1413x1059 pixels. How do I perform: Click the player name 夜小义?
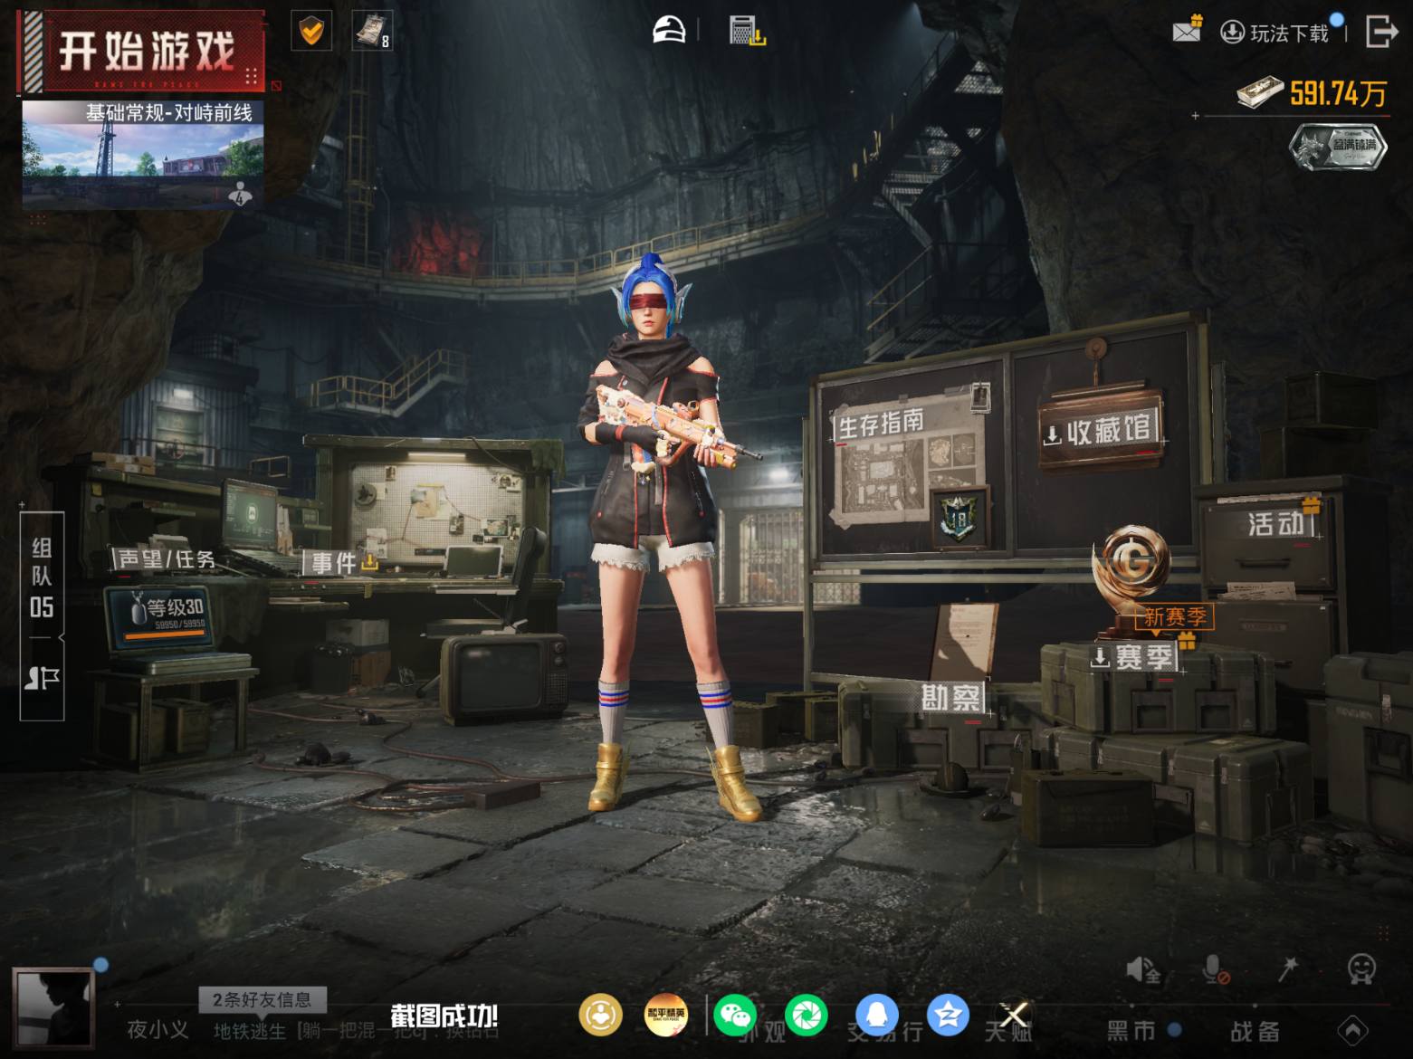[158, 1030]
